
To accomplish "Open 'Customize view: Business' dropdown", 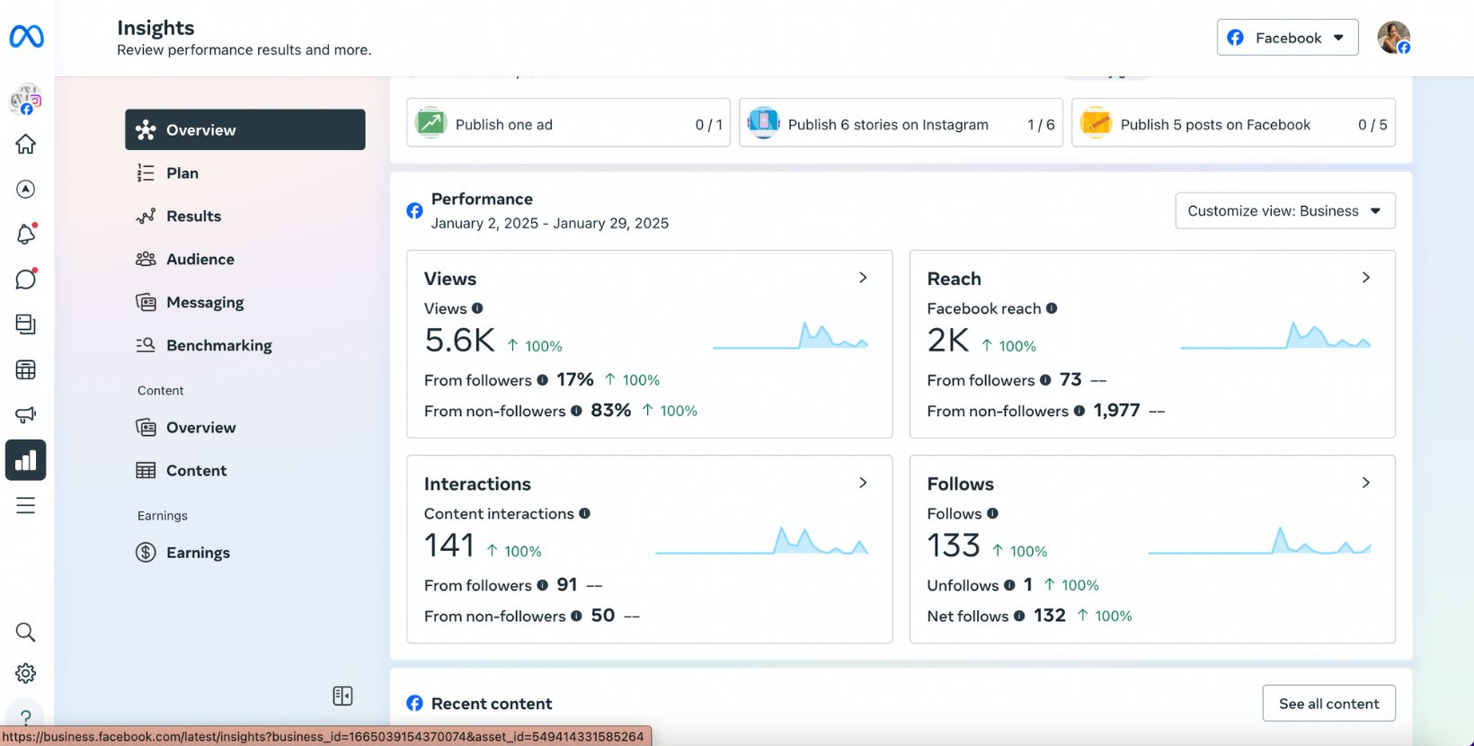I will pyautogui.click(x=1285, y=210).
